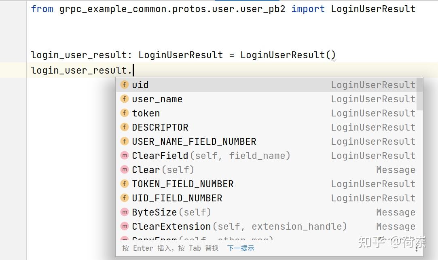Click field icon for USER_NAME_FIELD_NUMBER
438x260 pixels.
pyautogui.click(x=125, y=142)
